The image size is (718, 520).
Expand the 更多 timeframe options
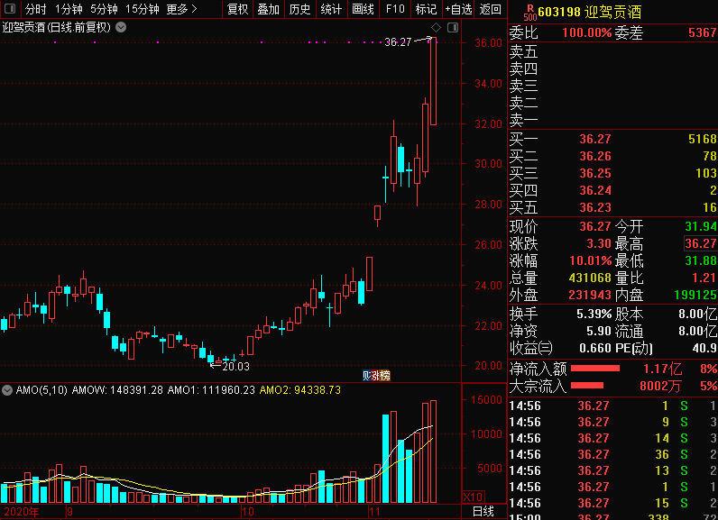[x=181, y=9]
